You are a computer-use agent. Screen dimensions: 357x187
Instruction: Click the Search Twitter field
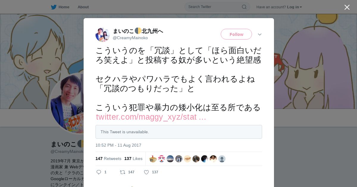coord(217,7)
